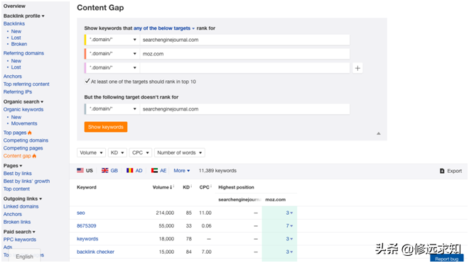Expand the moz.com position for keyword seo

289,213
